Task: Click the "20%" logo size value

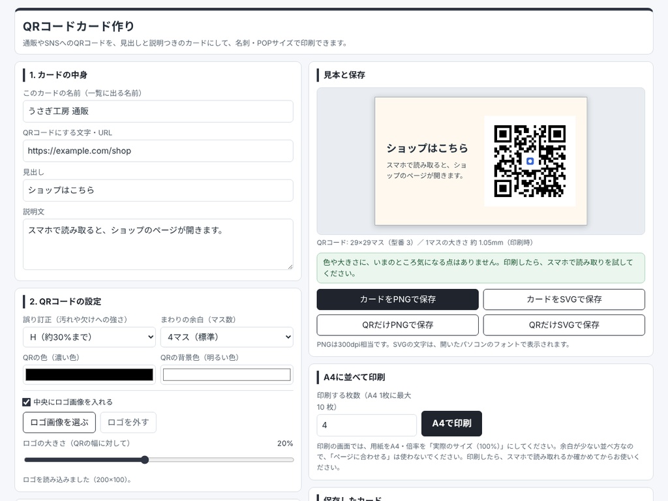Action: 285,444
